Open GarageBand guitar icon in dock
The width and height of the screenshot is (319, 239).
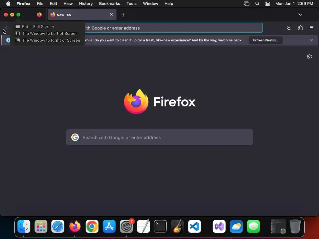pos(177,226)
